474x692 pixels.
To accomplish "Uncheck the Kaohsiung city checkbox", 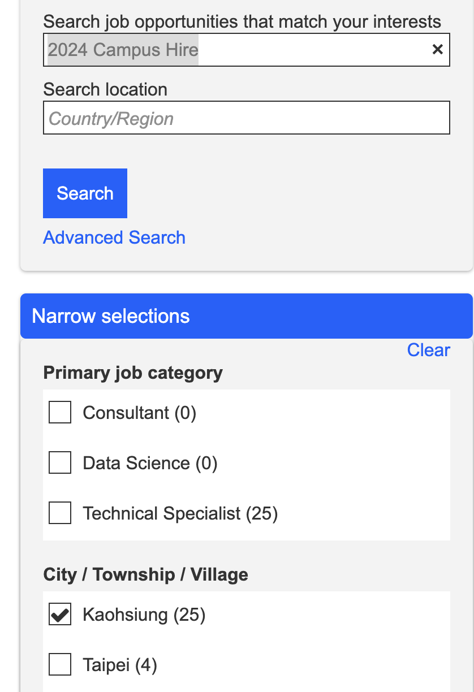I will click(x=60, y=615).
